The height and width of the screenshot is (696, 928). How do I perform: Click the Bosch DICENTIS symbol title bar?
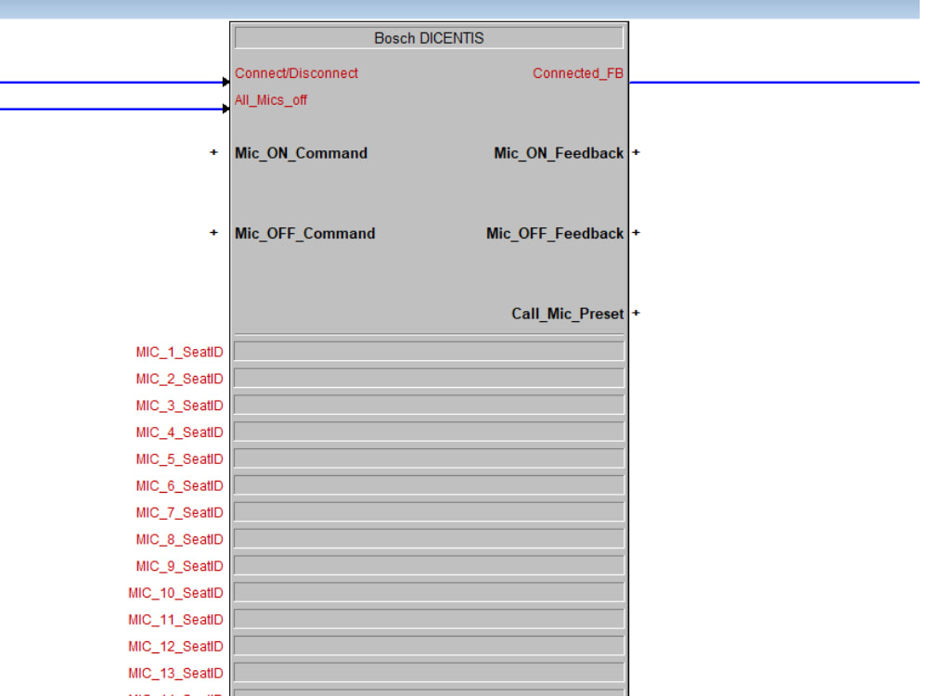[x=429, y=37]
